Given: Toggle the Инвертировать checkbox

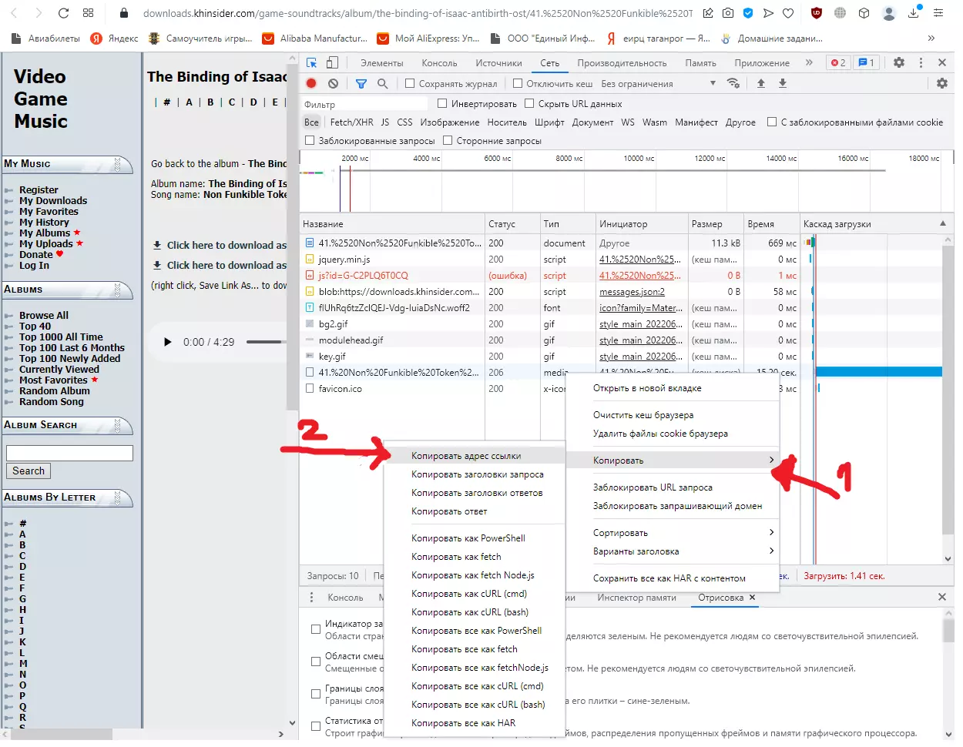Looking at the screenshot, I should [442, 103].
